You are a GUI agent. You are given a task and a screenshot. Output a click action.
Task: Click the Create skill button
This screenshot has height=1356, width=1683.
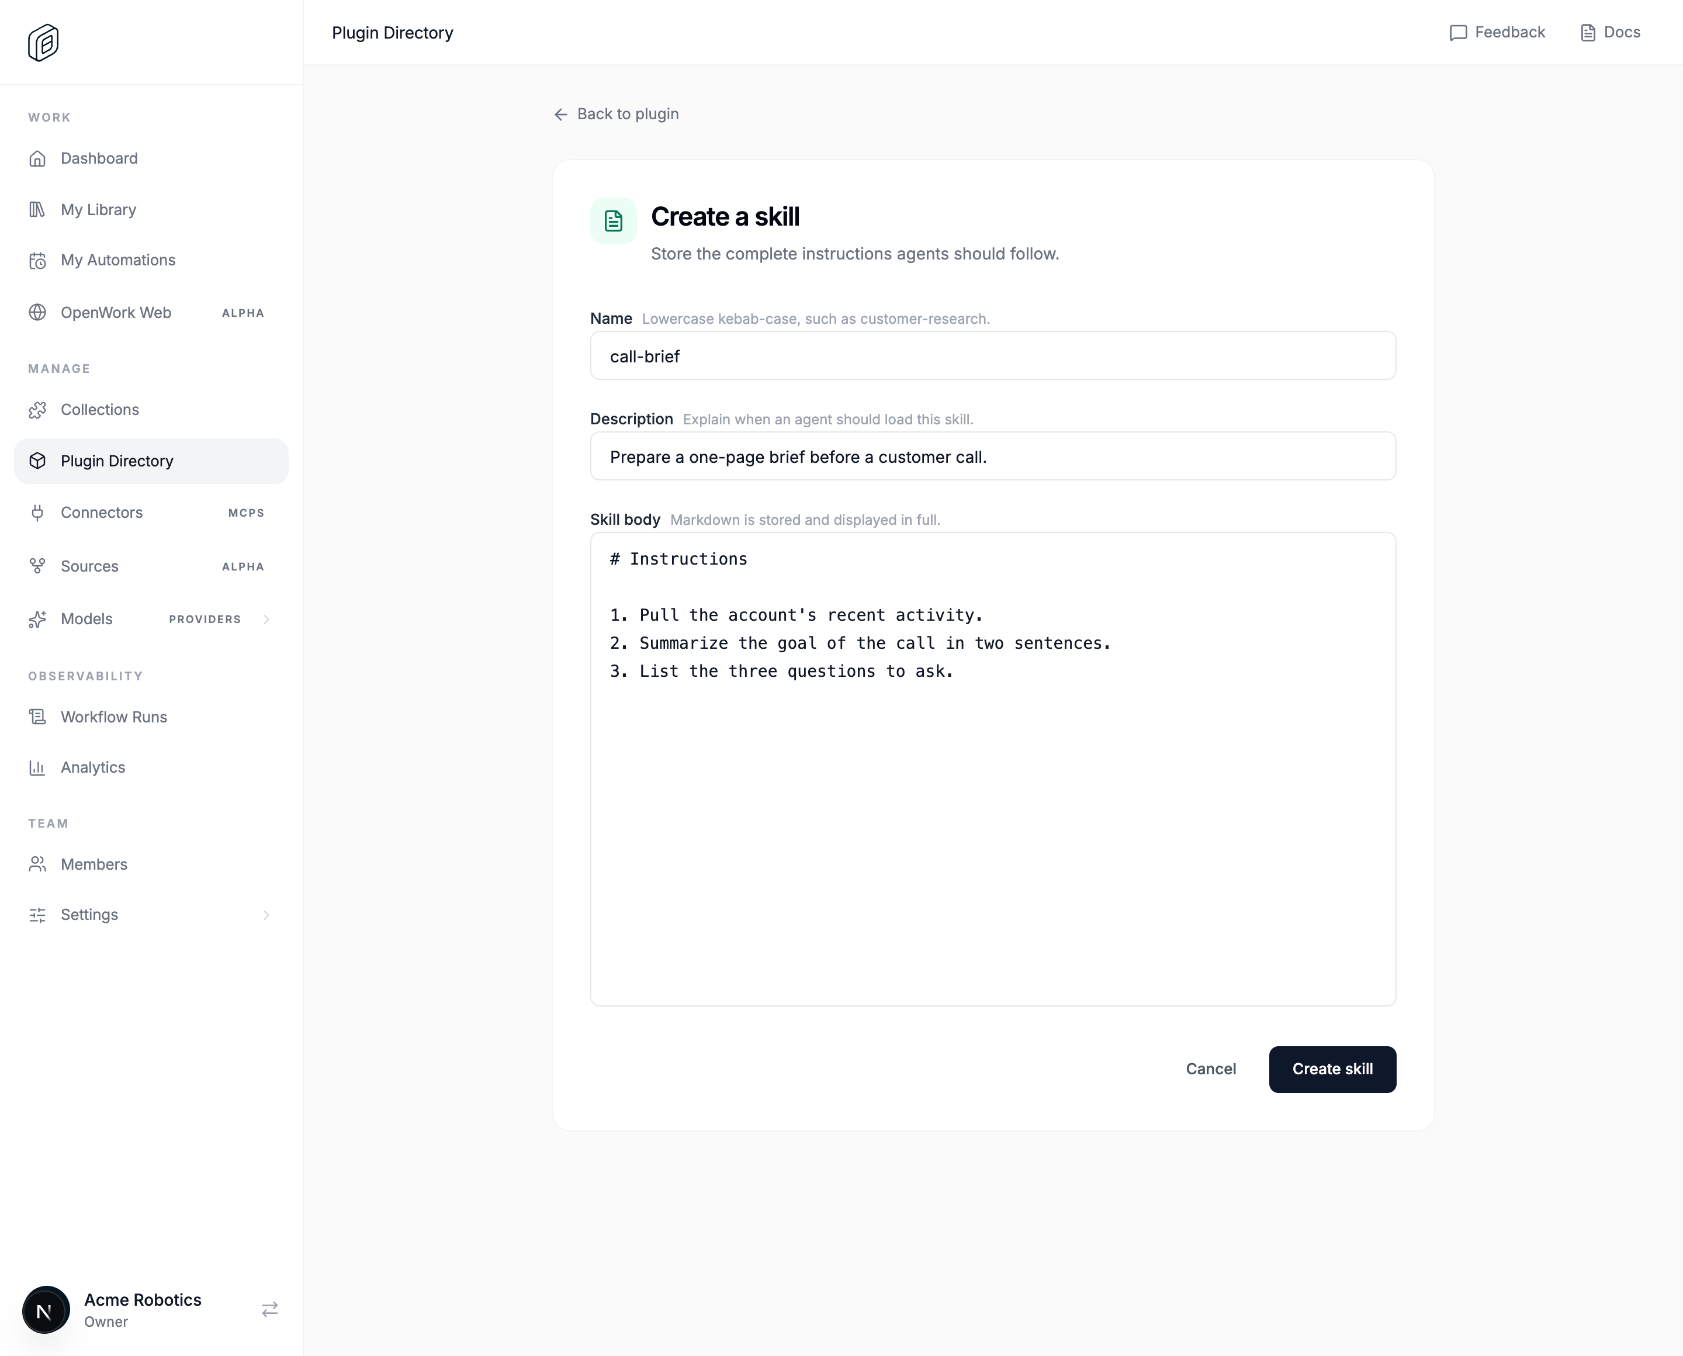[x=1332, y=1070]
